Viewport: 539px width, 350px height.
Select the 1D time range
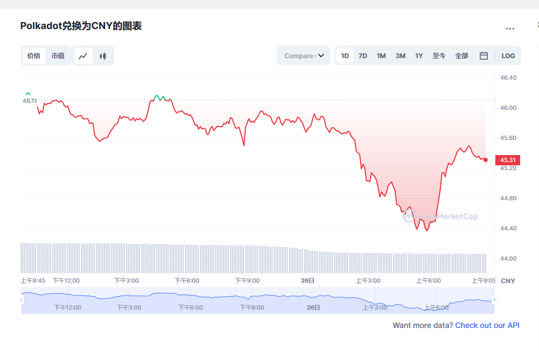point(345,55)
